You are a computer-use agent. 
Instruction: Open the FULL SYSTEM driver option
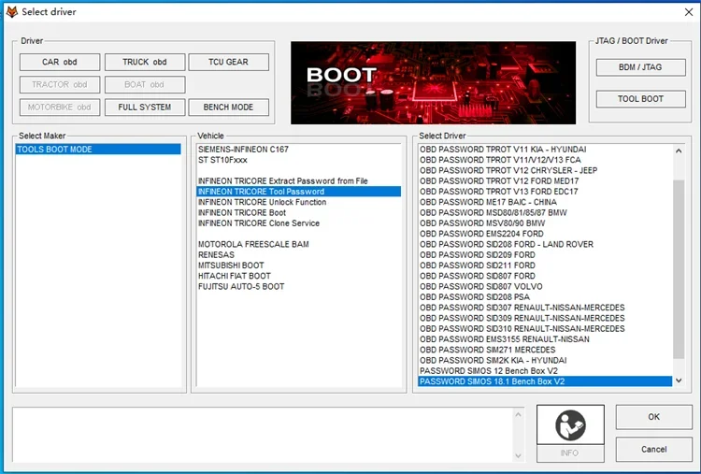(x=144, y=108)
